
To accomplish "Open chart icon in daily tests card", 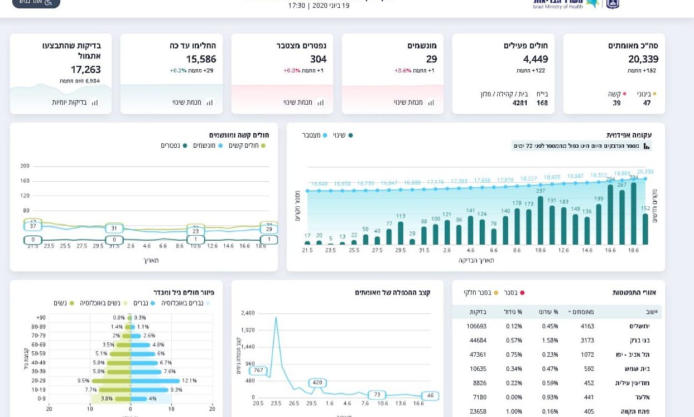I will point(95,103).
